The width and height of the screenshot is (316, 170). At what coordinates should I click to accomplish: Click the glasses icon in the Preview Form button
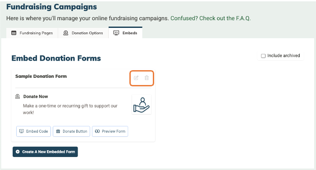tap(97, 131)
